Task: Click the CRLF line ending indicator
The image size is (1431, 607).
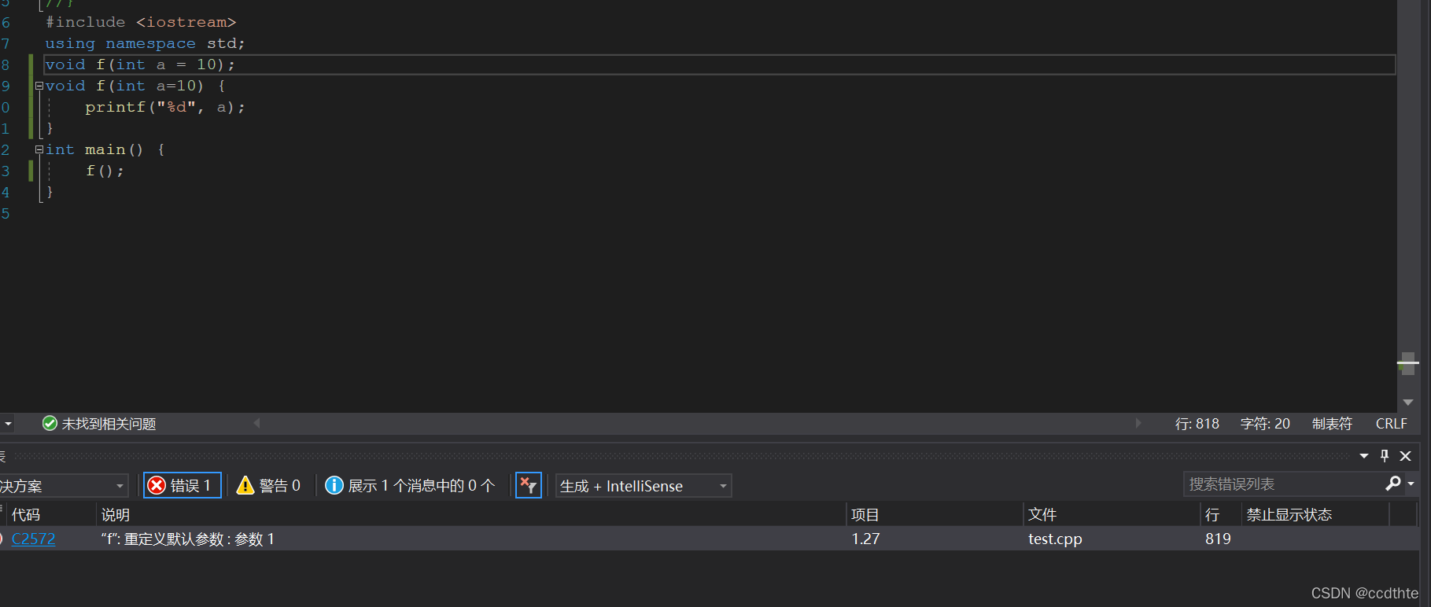Action: 1391,424
